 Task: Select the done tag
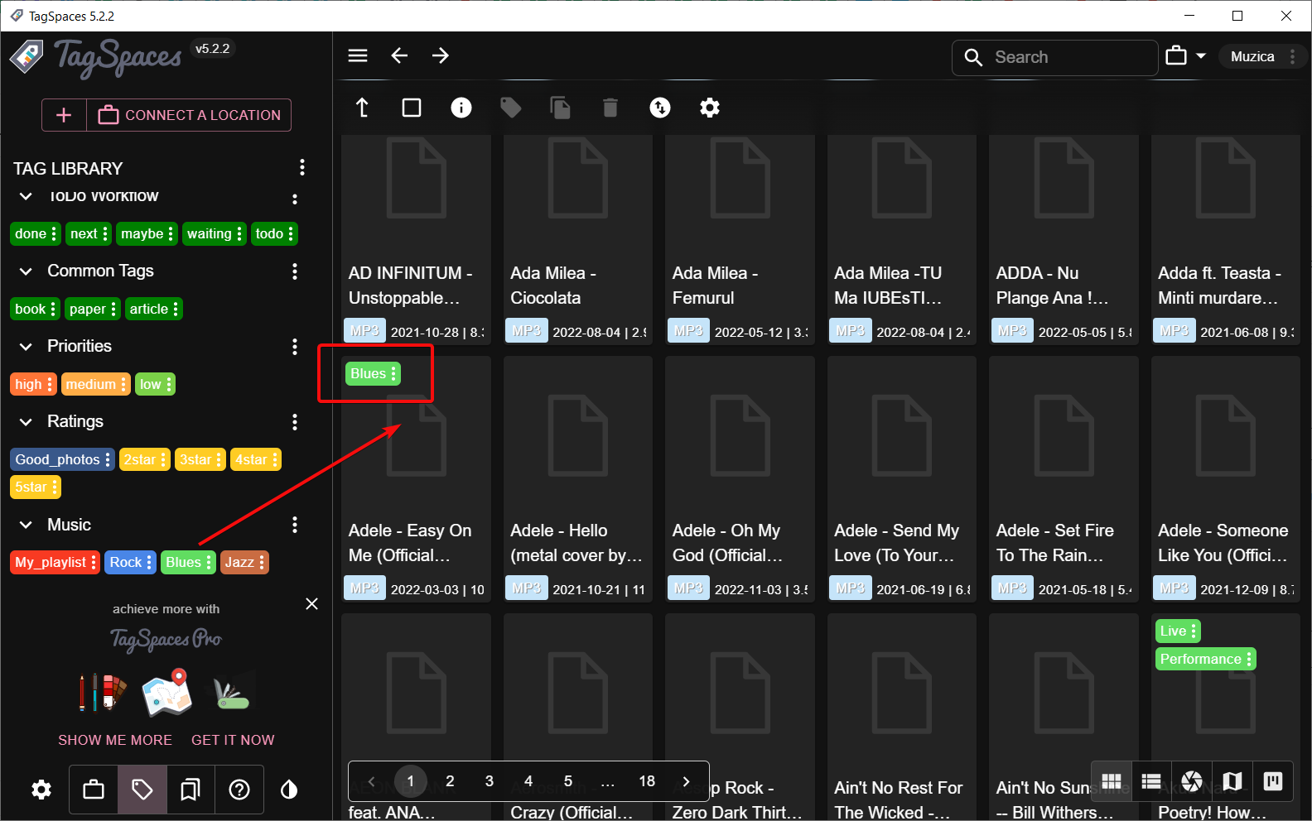pyautogui.click(x=36, y=233)
